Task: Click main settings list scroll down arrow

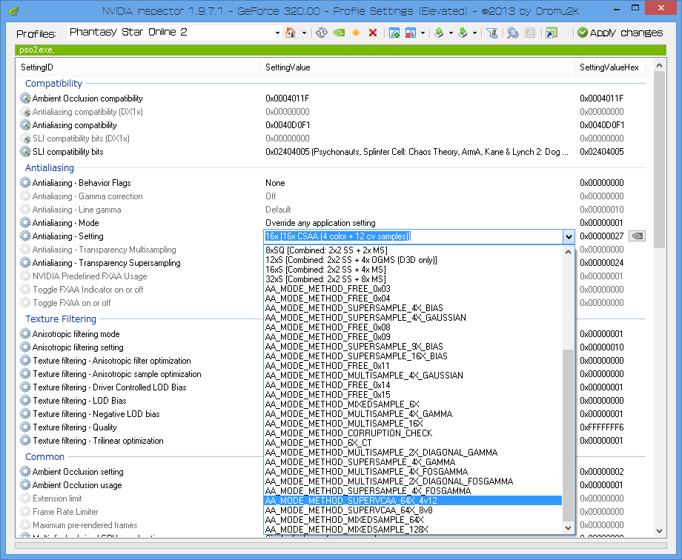Action: [x=659, y=531]
